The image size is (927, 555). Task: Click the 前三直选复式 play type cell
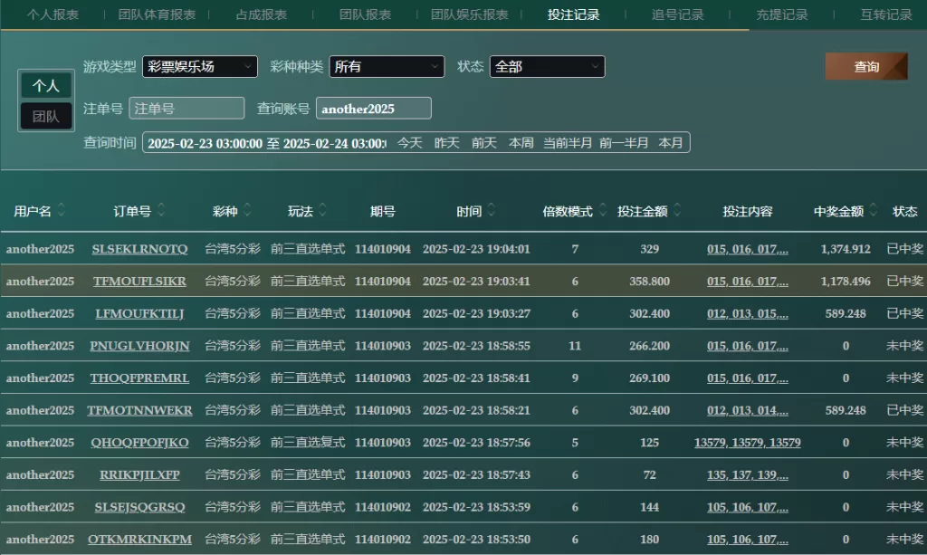pyautogui.click(x=308, y=443)
